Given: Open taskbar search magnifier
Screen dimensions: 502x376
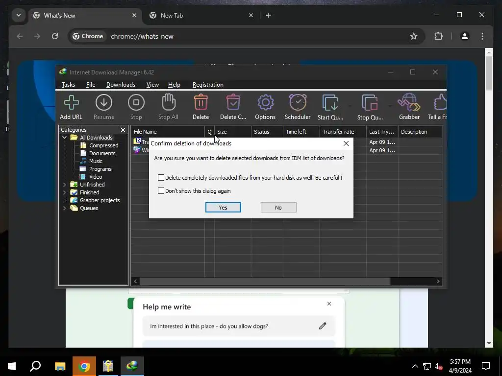Looking at the screenshot, I should pos(35,366).
